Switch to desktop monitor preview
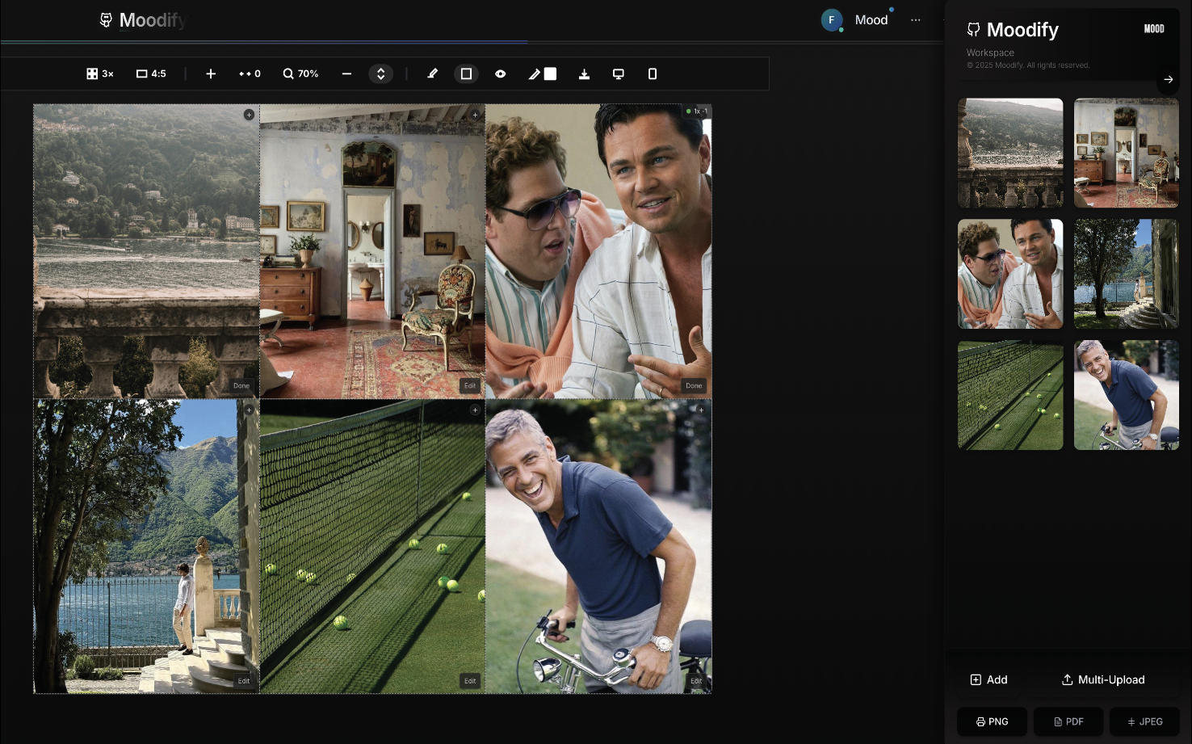Screen dimensions: 1192x744 (x=619, y=74)
